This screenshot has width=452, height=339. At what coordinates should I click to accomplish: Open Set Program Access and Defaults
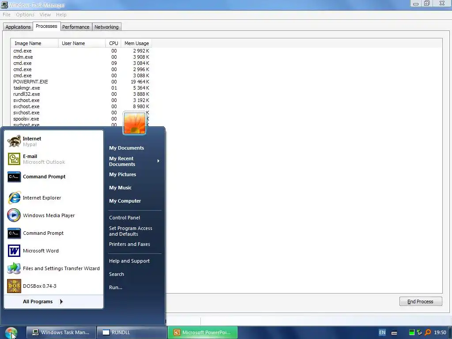tap(131, 231)
